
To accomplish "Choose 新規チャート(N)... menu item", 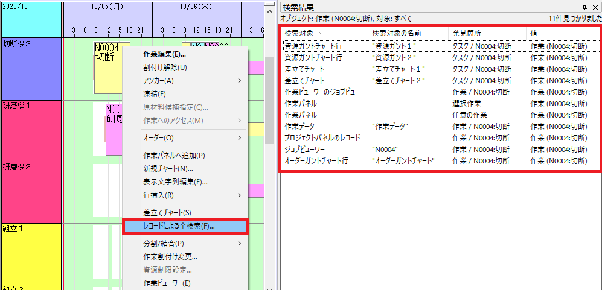I will 168,168.
